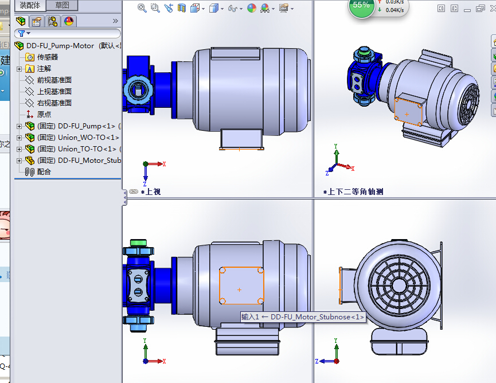Select the 原点 origin item

(x=44, y=114)
